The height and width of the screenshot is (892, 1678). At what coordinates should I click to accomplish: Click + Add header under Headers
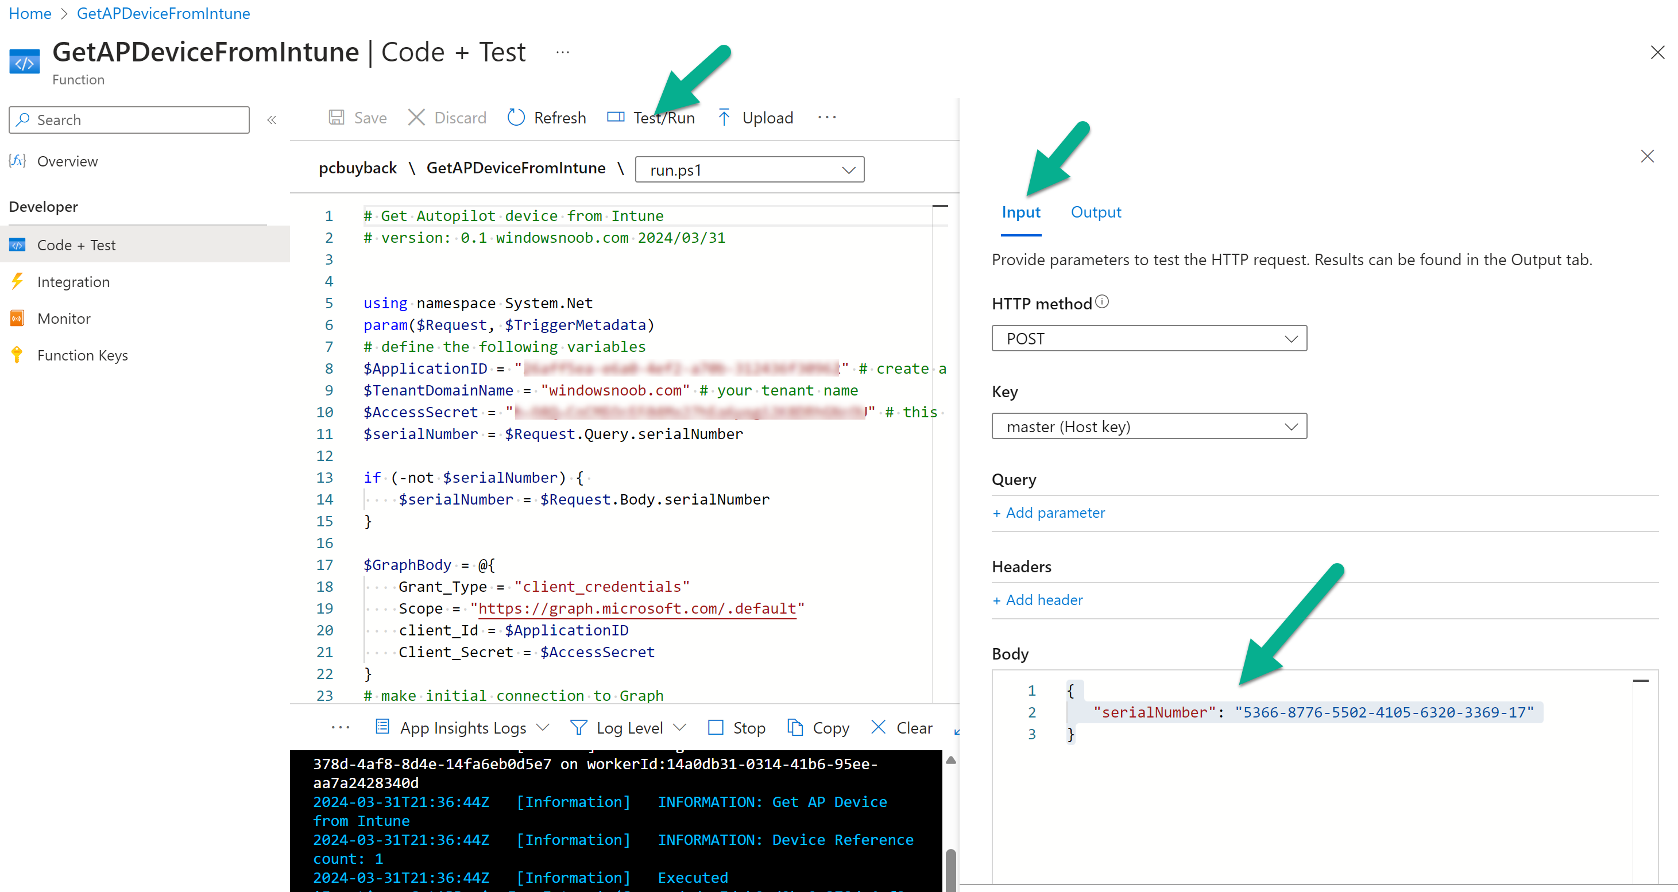pyautogui.click(x=1038, y=600)
